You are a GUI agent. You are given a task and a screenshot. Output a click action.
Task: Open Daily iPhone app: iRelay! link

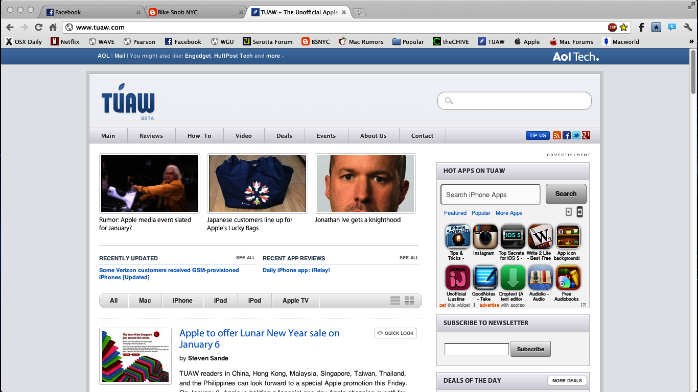(x=296, y=270)
